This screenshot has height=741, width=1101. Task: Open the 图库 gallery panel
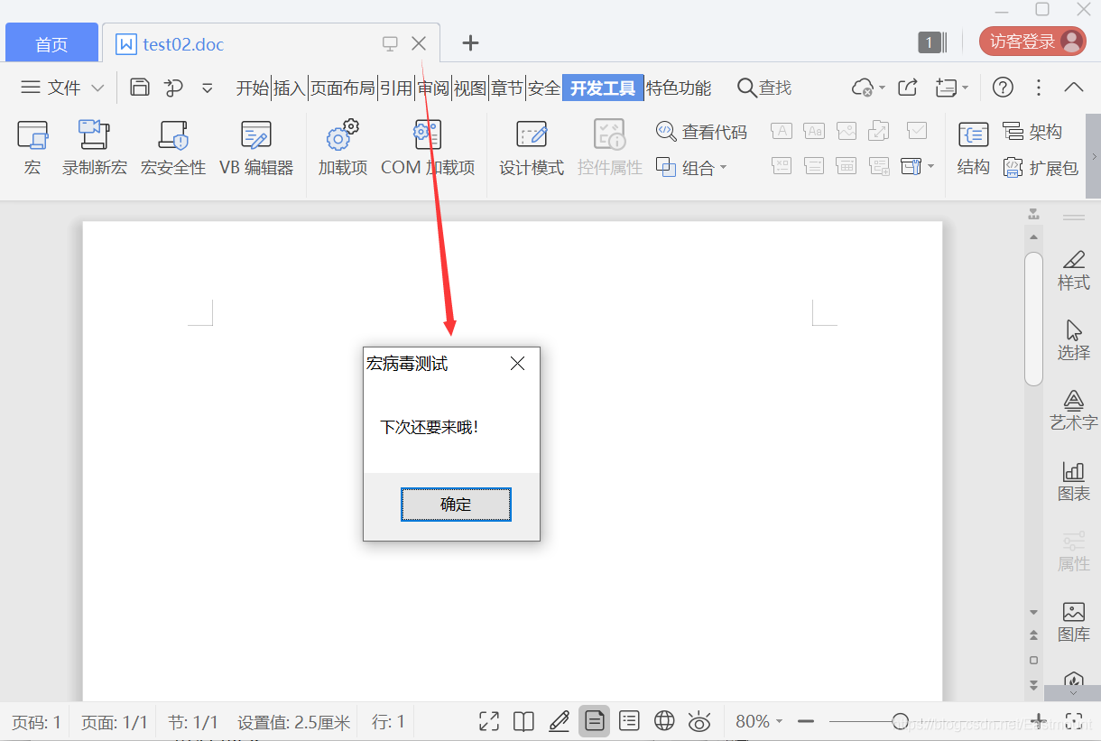(x=1074, y=622)
